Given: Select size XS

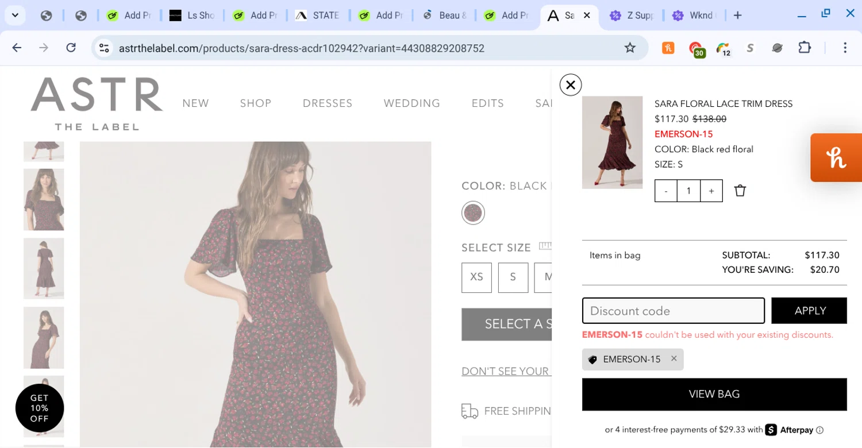Looking at the screenshot, I should [477, 277].
